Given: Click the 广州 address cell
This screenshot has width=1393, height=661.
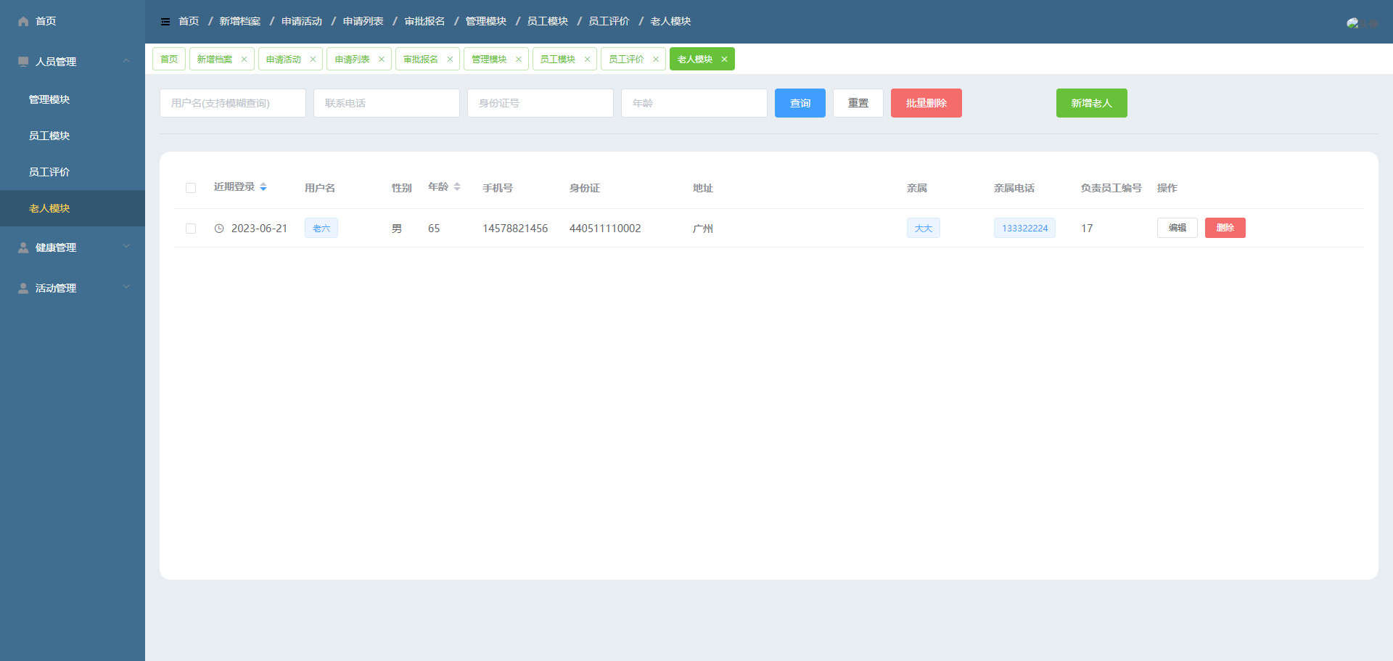Looking at the screenshot, I should 703,229.
